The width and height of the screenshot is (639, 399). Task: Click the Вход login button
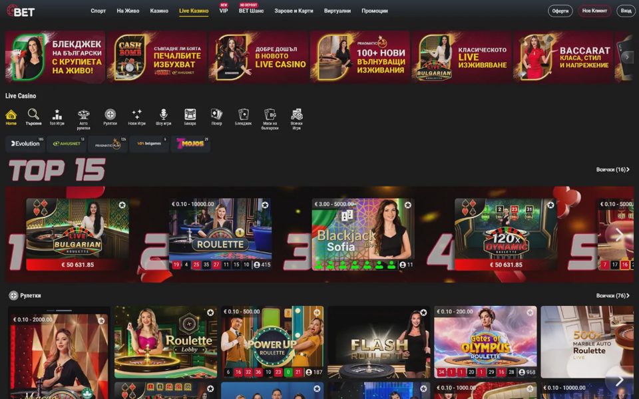tap(626, 11)
